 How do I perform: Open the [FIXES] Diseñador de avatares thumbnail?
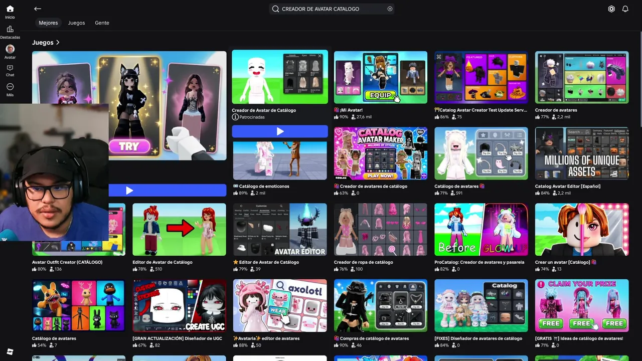481,305
